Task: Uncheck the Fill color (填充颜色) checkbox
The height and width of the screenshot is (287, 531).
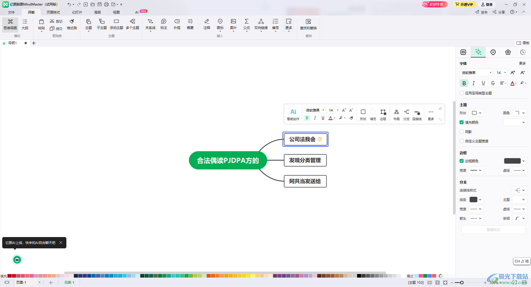Action: [x=462, y=122]
